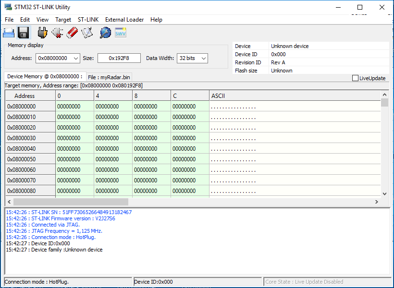The image size is (394, 288).
Task: Click the horizontal scrollbar right arrow
Action: [376, 202]
